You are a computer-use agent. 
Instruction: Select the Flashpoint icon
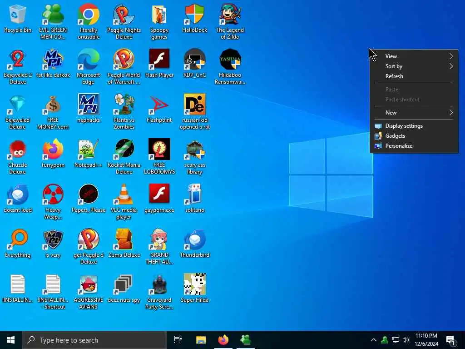tap(159, 104)
